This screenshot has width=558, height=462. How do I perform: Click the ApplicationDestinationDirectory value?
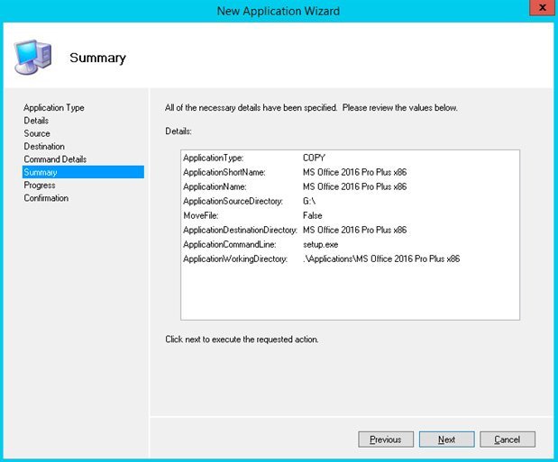(355, 231)
